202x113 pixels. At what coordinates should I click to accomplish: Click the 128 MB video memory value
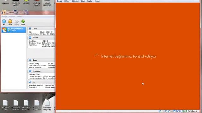pos(50,63)
